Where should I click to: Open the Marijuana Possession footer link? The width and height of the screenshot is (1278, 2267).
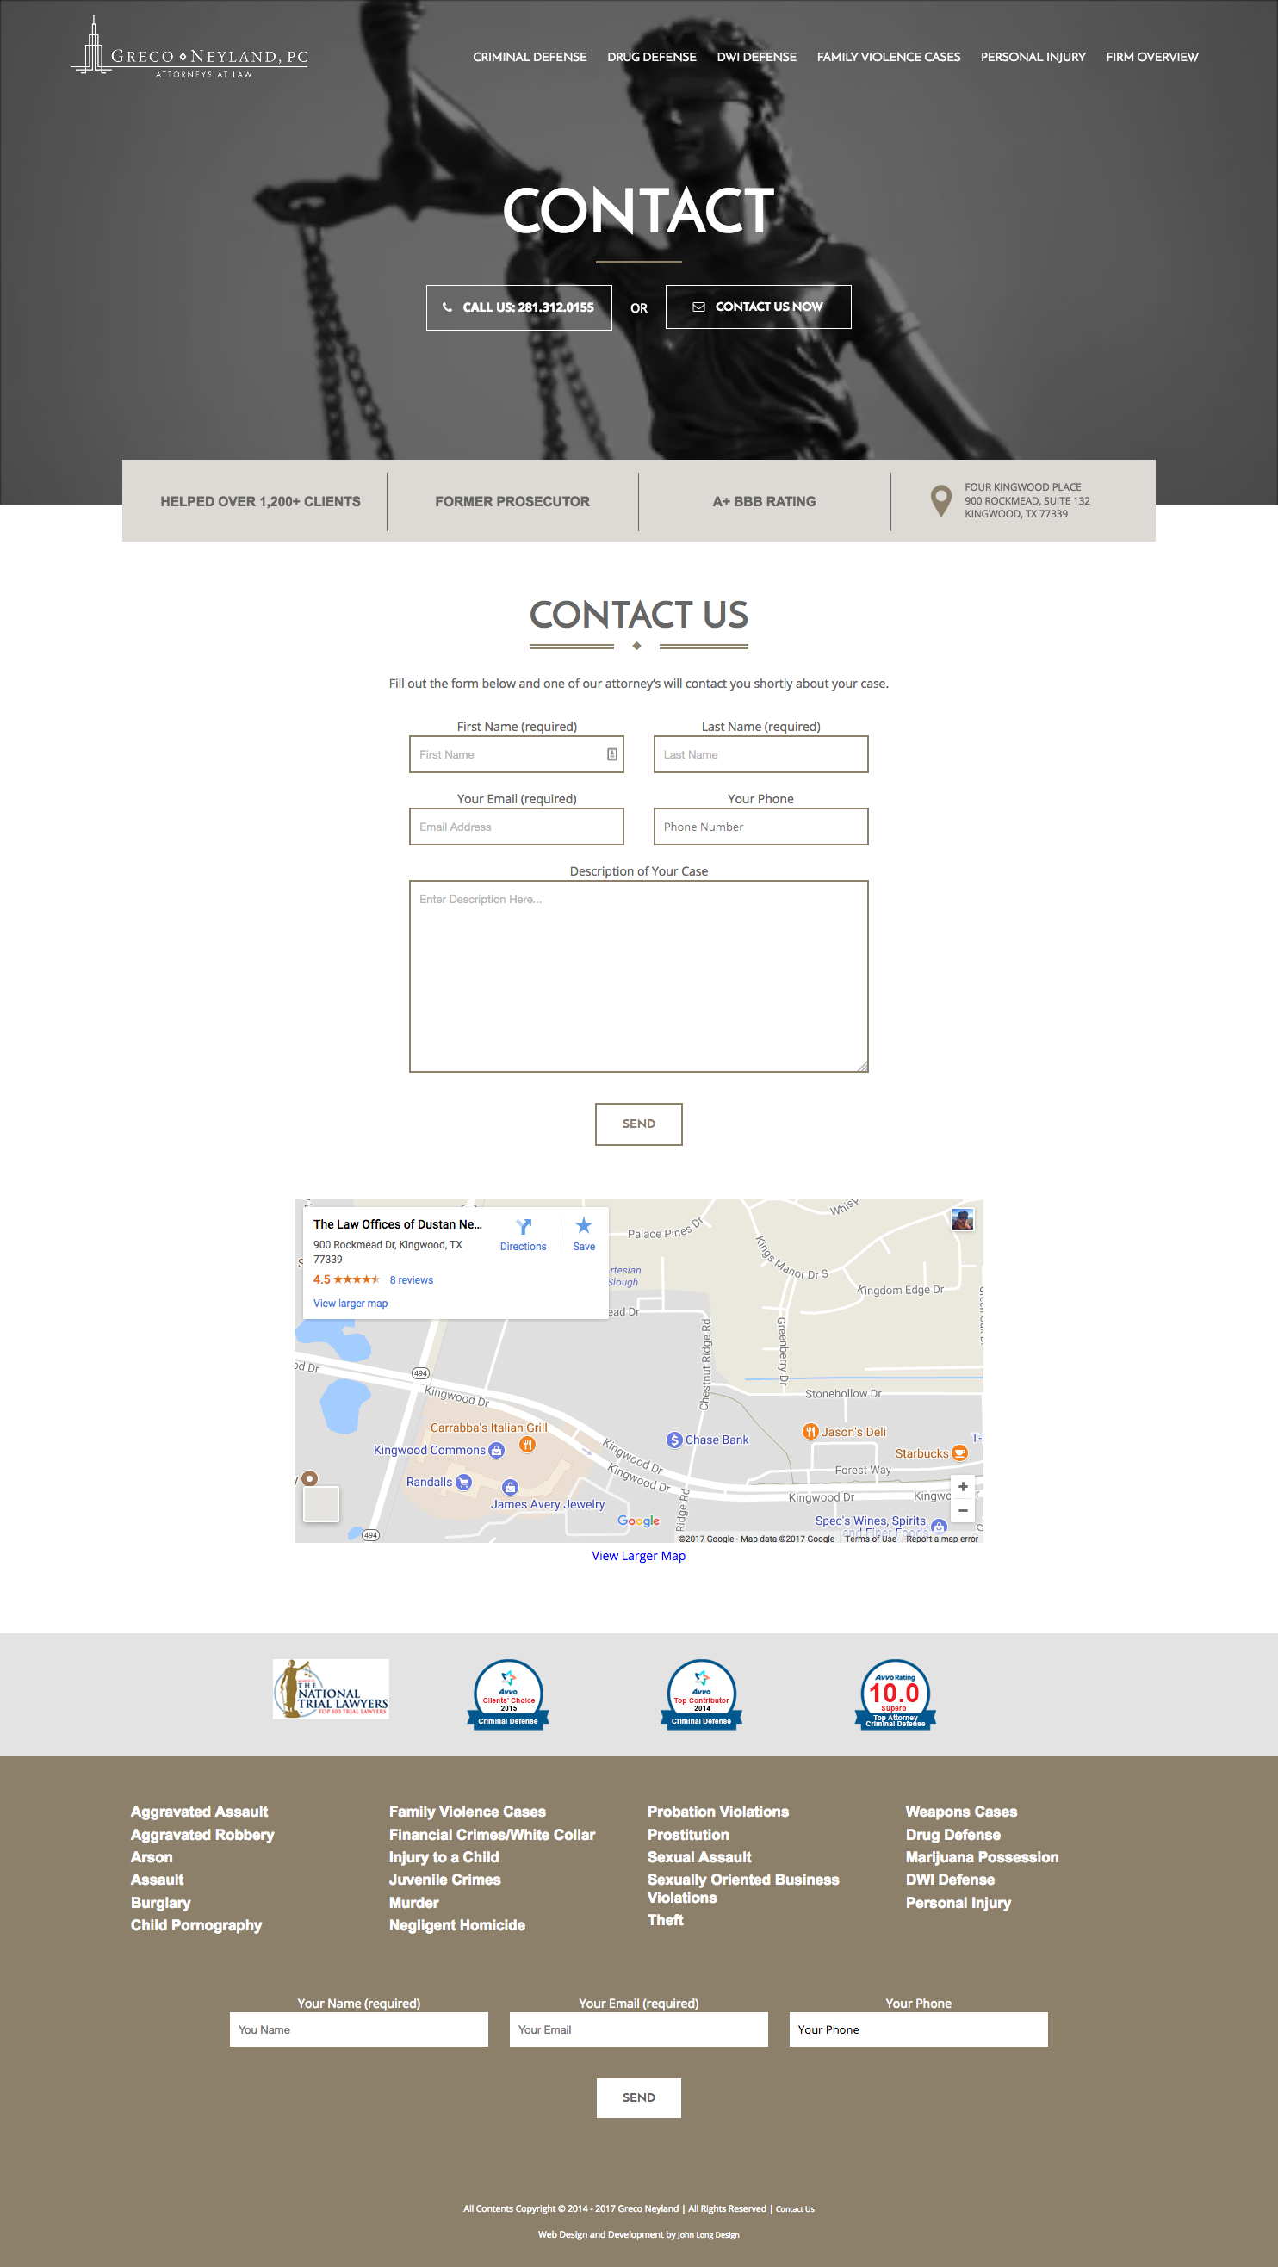(x=983, y=1857)
